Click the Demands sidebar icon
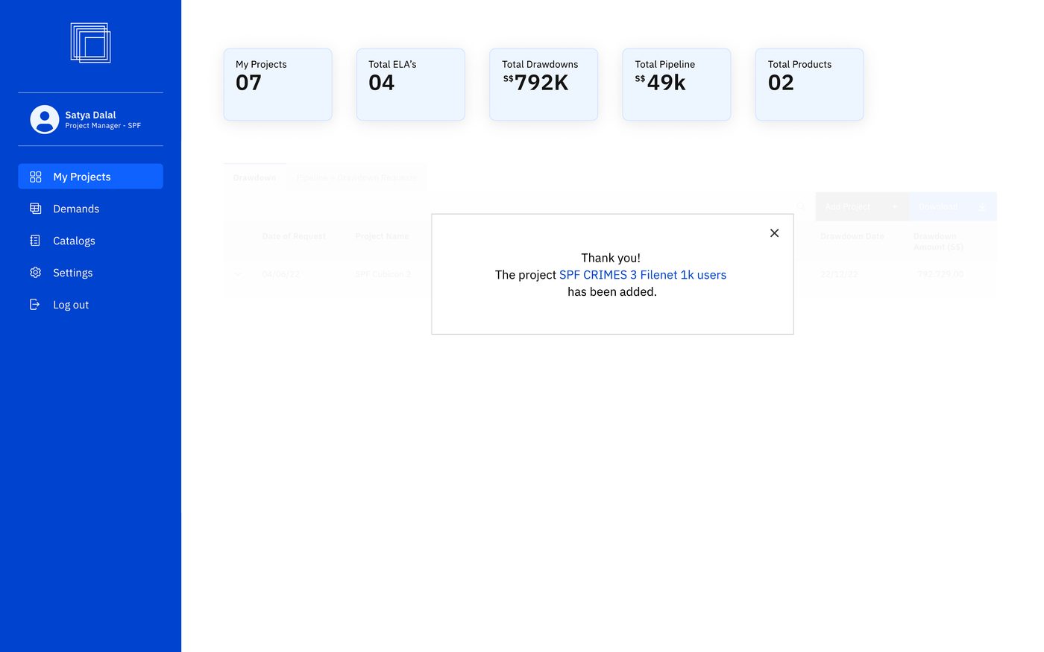1044x652 pixels. 35,209
